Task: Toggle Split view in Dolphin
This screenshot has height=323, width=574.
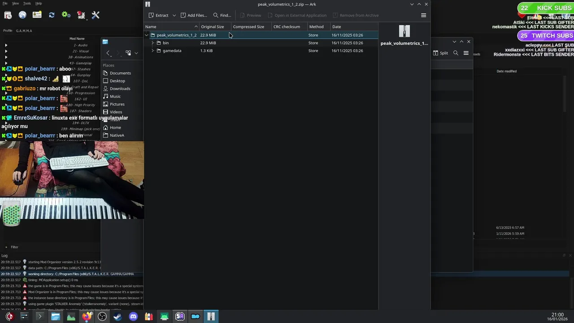Action: click(440, 53)
